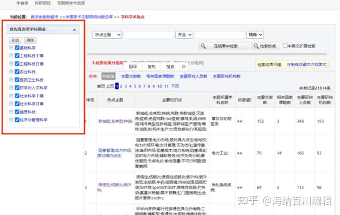The height and width of the screenshot is (215, 340).
Task: Uncheck the 经济与管理科学 checkbox
Action: (17, 120)
